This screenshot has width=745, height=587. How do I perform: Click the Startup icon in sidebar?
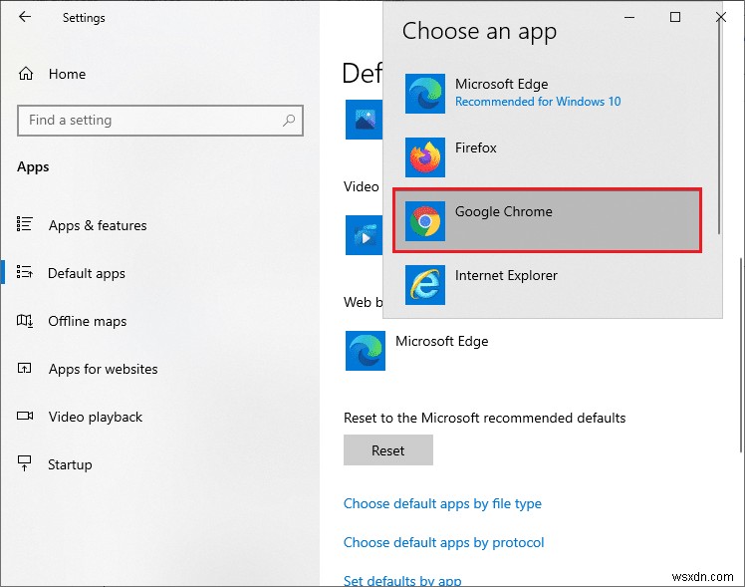coord(24,463)
